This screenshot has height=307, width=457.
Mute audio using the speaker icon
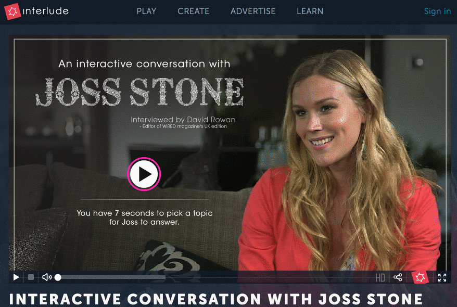click(47, 277)
